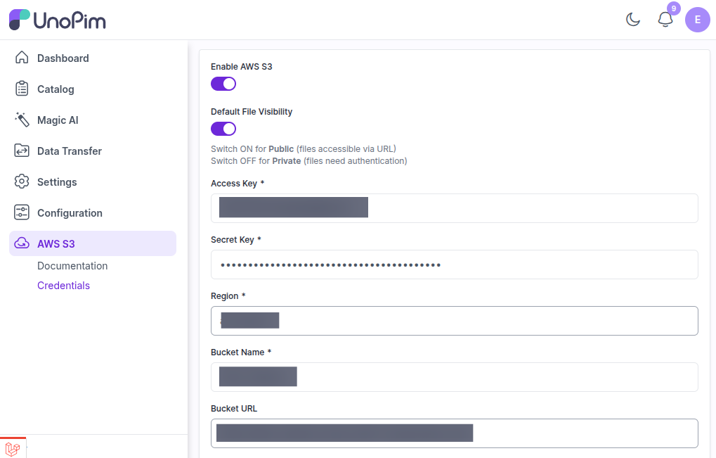This screenshot has height=458, width=716.
Task: Open the Dashboard home icon
Action: click(22, 58)
